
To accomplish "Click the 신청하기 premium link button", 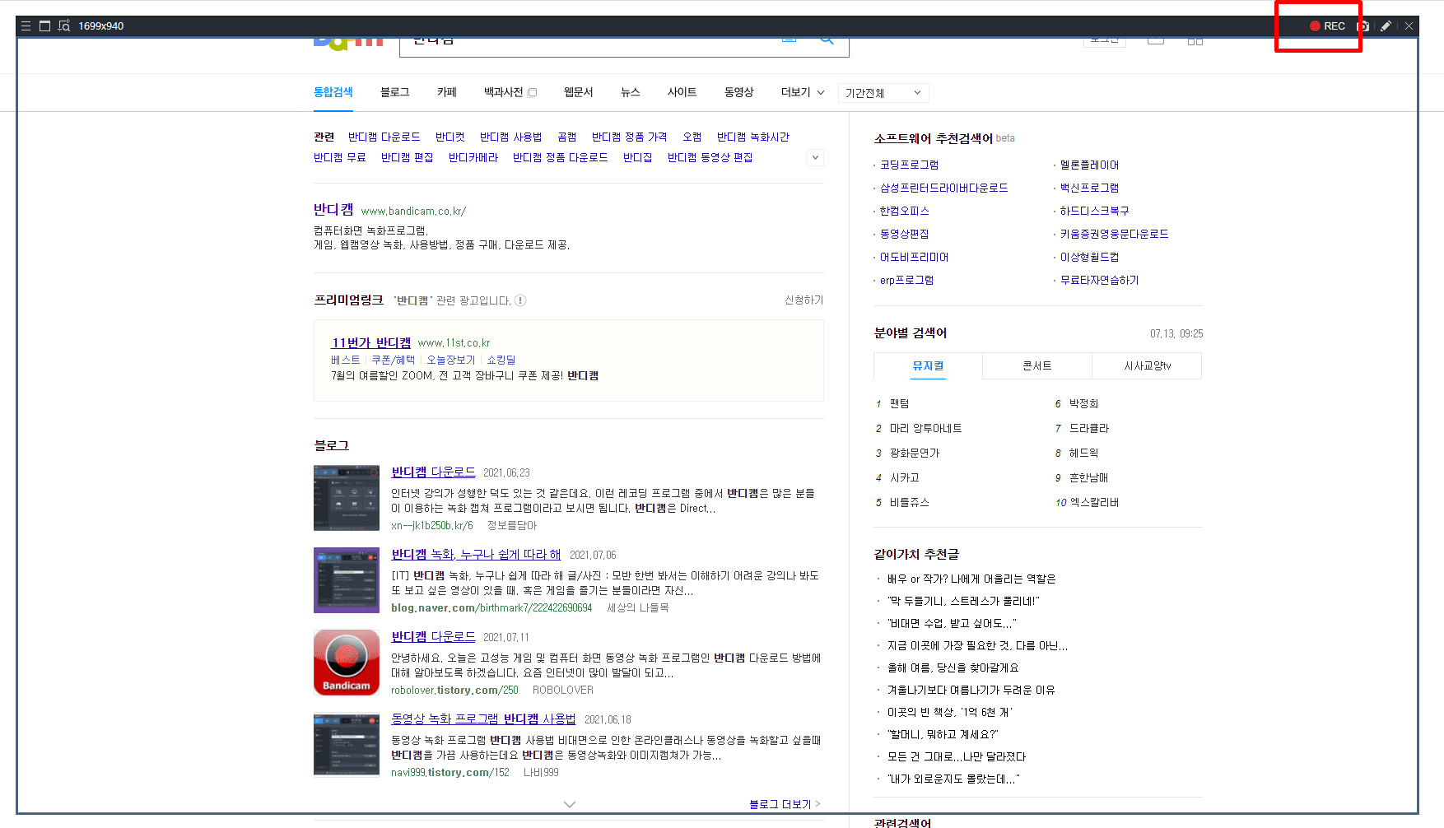I will [x=804, y=300].
